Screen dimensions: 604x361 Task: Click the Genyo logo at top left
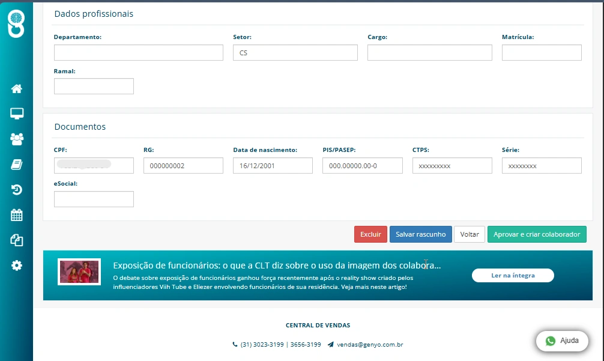click(x=16, y=23)
